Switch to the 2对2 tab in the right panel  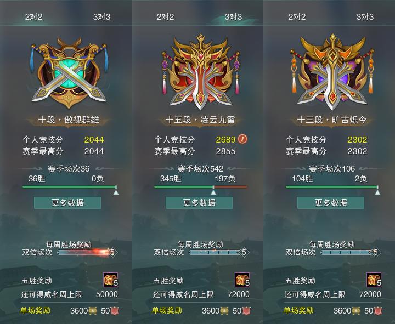point(297,17)
